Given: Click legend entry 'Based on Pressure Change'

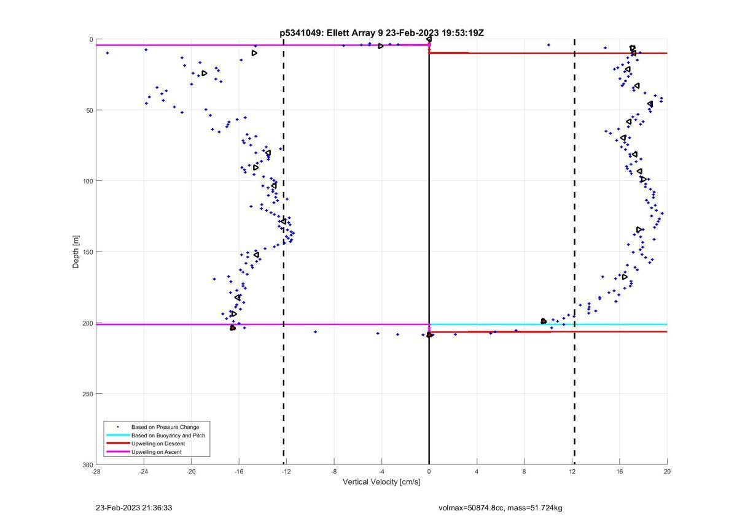Looking at the screenshot, I should (165, 427).
